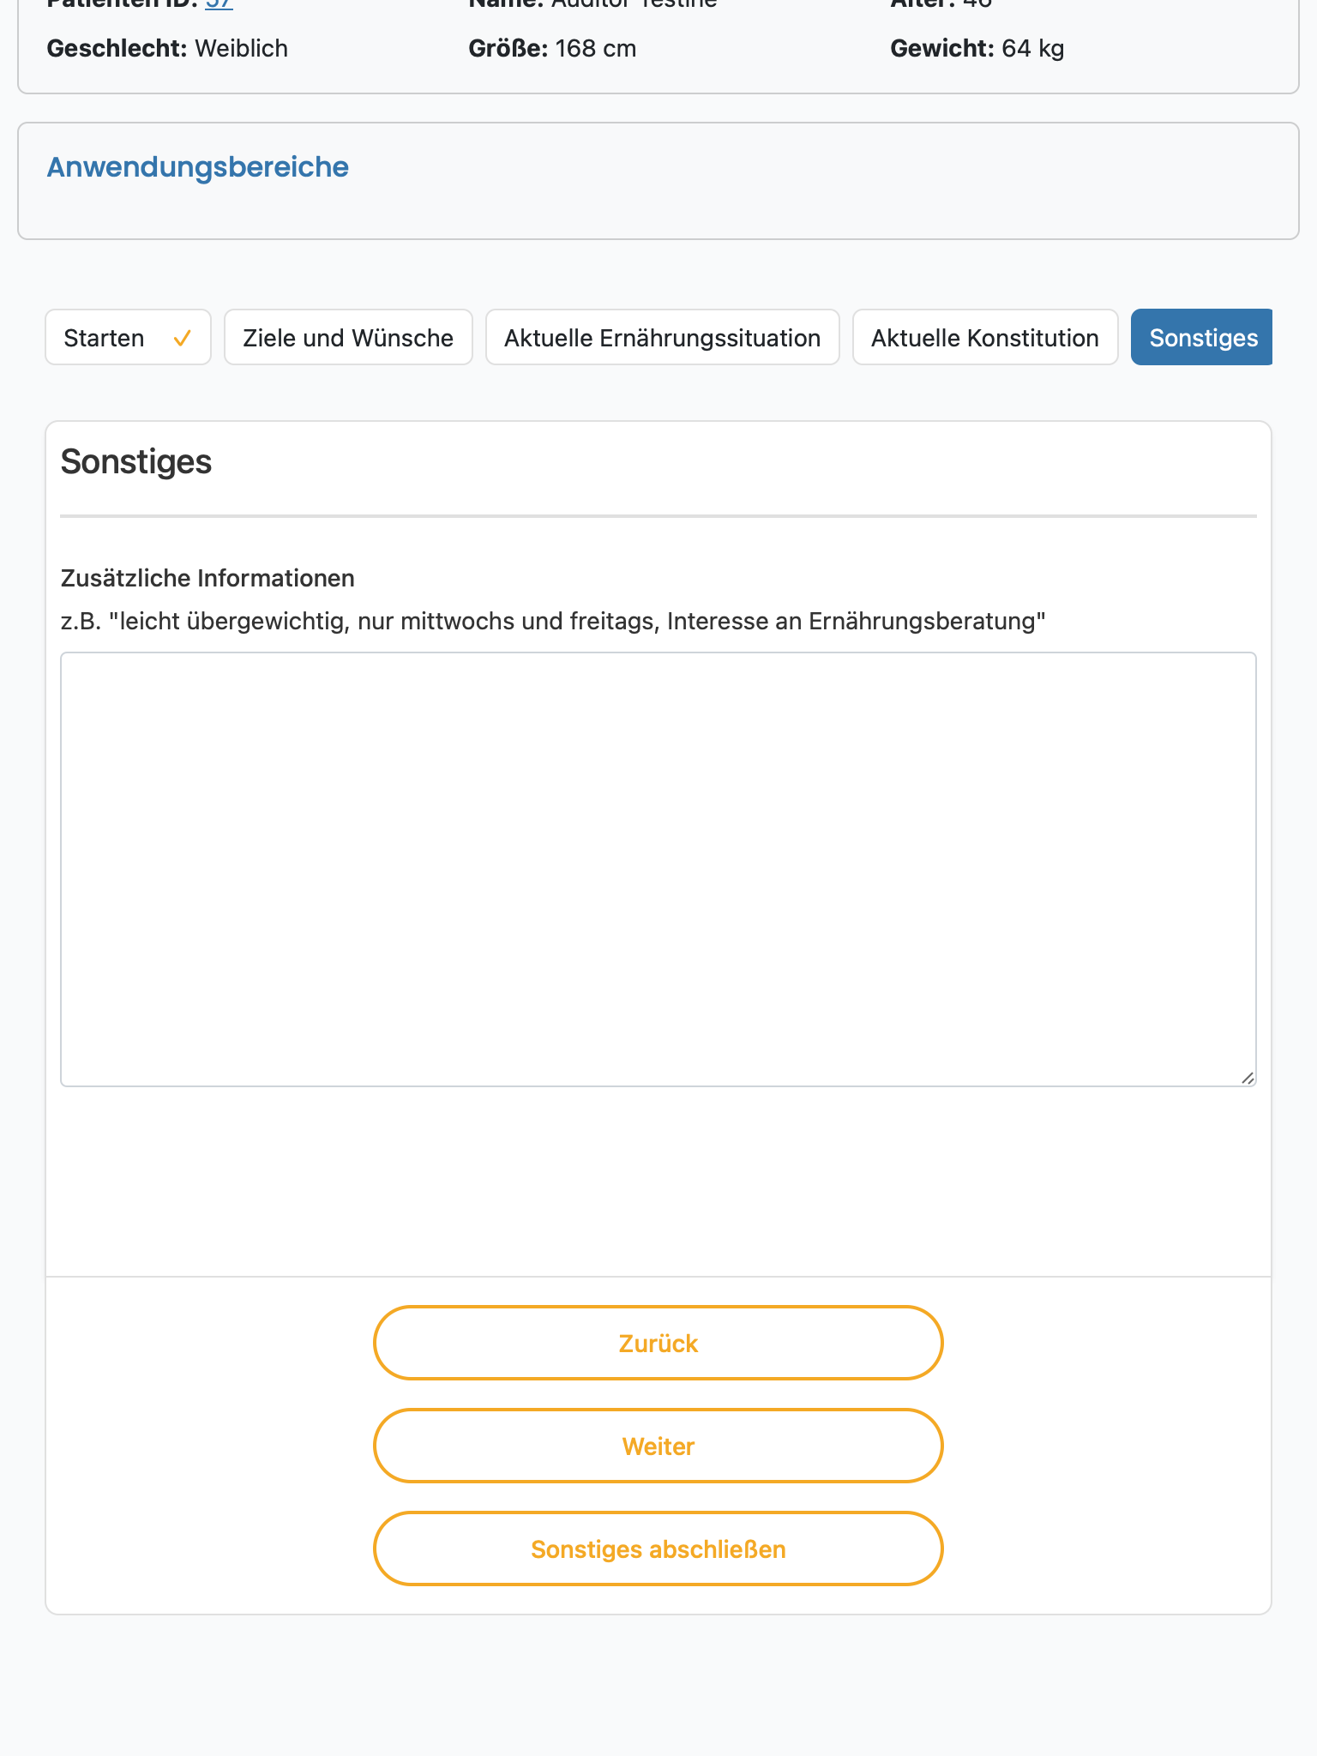Click the textarea resize grip icon
Viewport: 1317px width, 1756px height.
point(1248,1078)
